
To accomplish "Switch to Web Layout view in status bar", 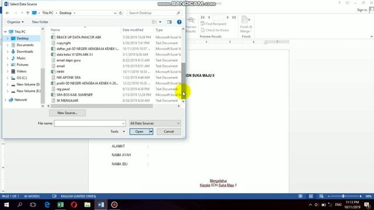I will tap(321, 196).
